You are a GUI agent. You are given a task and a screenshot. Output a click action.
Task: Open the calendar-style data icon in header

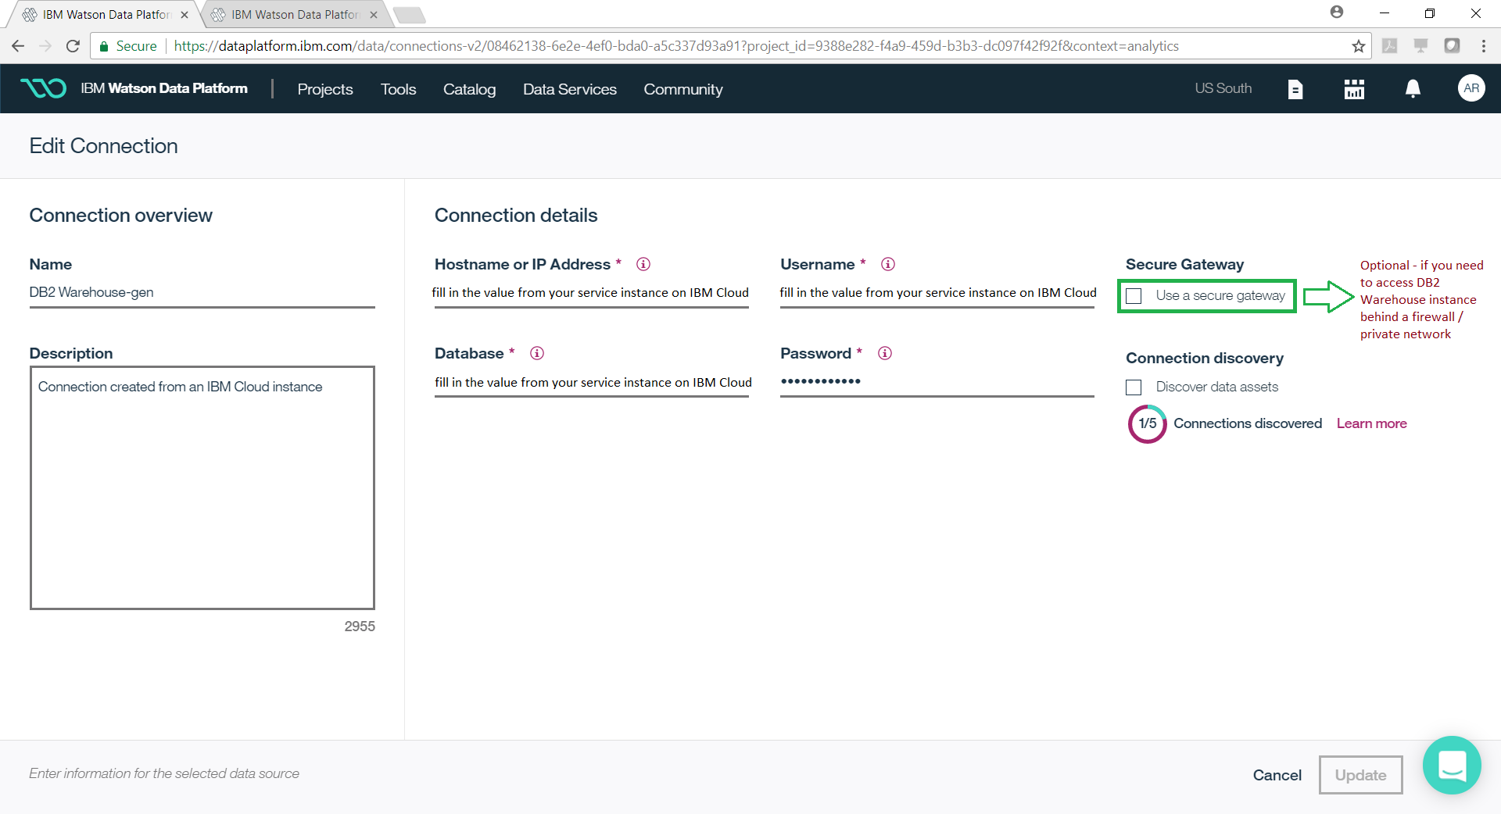tap(1354, 89)
